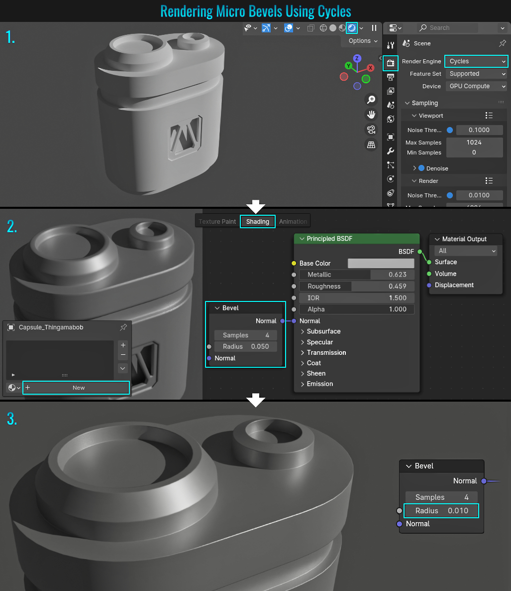Open the View Layer properties tab
The width and height of the screenshot is (511, 591).
[x=391, y=91]
